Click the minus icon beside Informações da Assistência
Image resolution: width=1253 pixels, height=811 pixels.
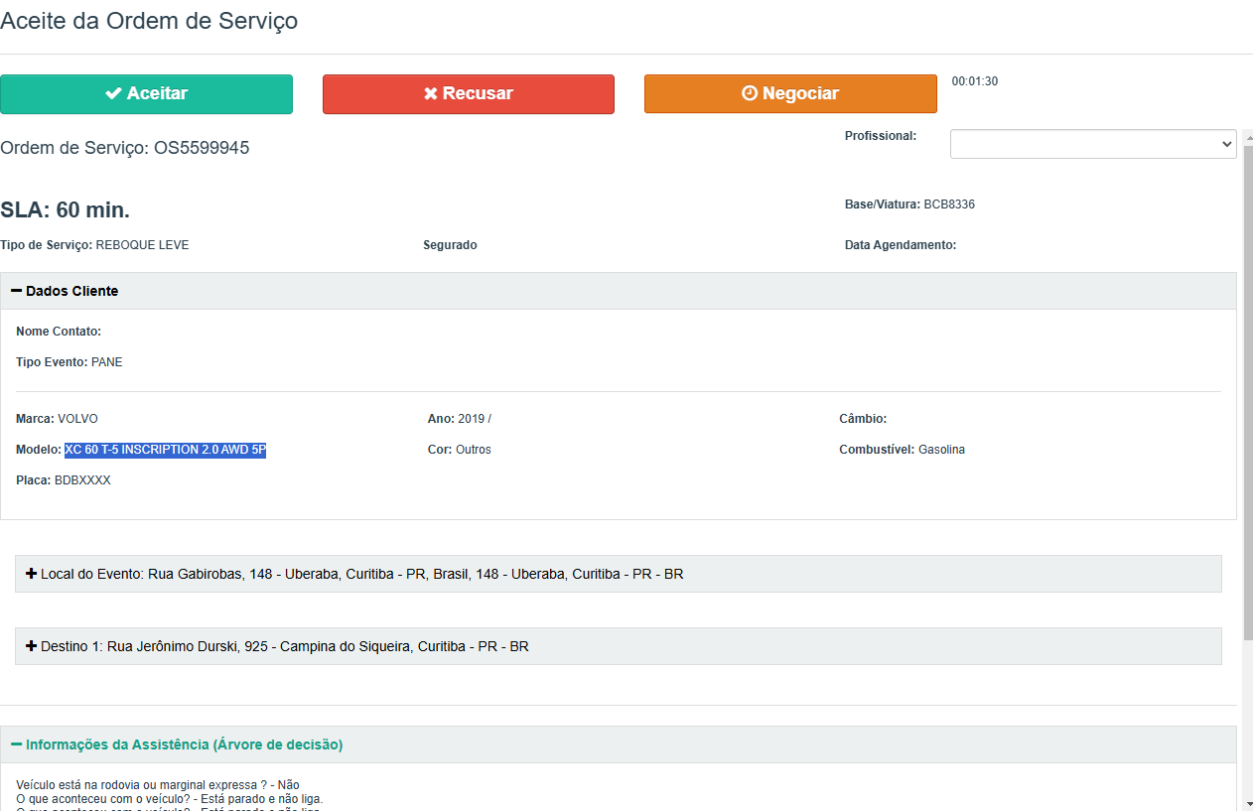tap(16, 744)
